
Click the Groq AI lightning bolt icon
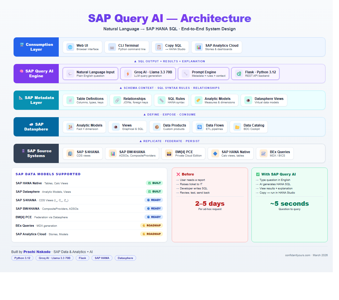[x=127, y=73]
